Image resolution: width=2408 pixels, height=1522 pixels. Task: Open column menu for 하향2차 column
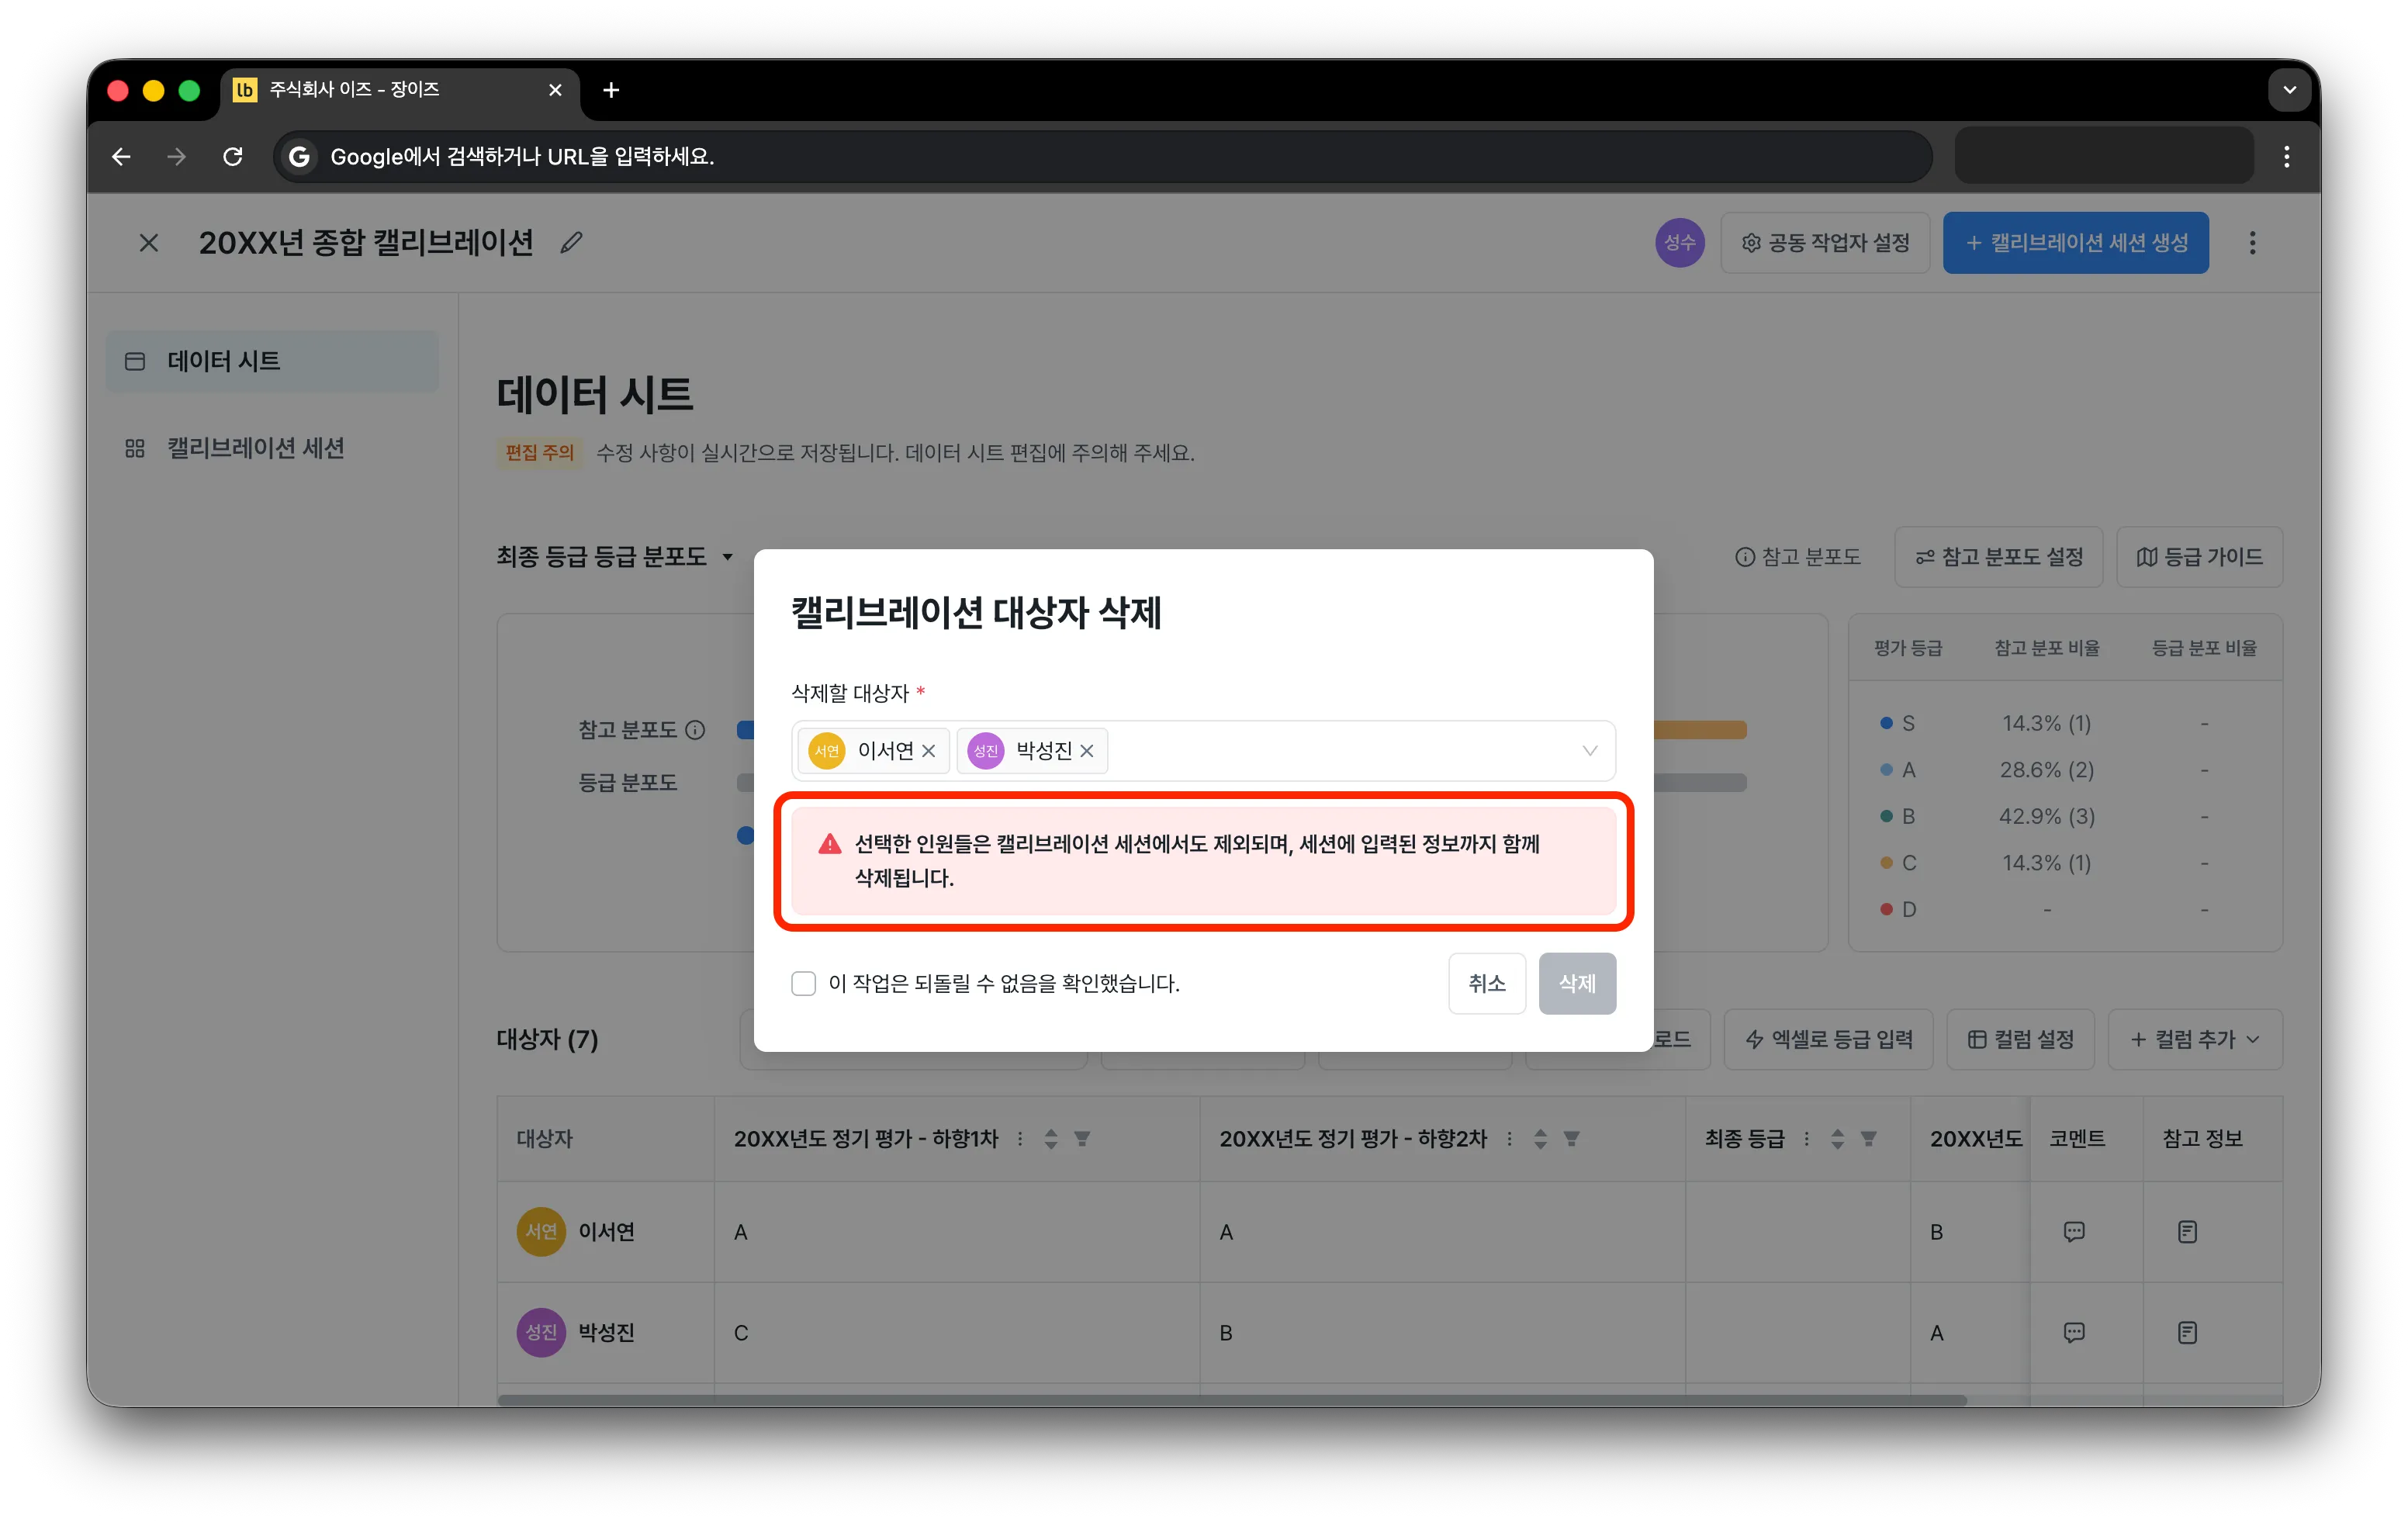(1509, 1138)
